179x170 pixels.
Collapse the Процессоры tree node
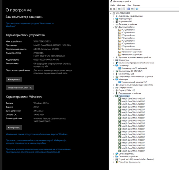tap(114, 96)
